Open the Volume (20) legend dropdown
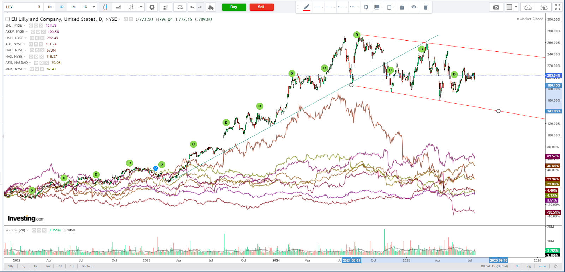 pyautogui.click(x=28, y=230)
